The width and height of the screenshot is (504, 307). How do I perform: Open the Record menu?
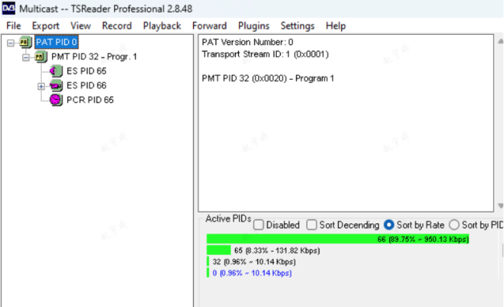click(116, 26)
